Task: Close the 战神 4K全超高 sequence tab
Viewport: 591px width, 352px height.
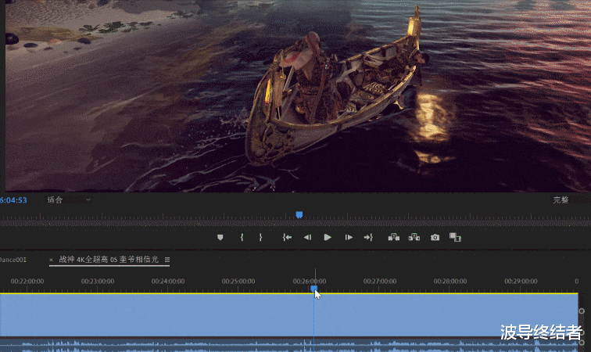Action: (52, 260)
